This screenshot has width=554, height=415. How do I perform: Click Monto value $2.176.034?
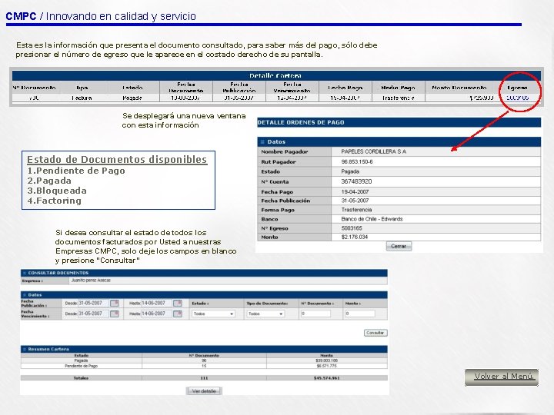pyautogui.click(x=355, y=237)
